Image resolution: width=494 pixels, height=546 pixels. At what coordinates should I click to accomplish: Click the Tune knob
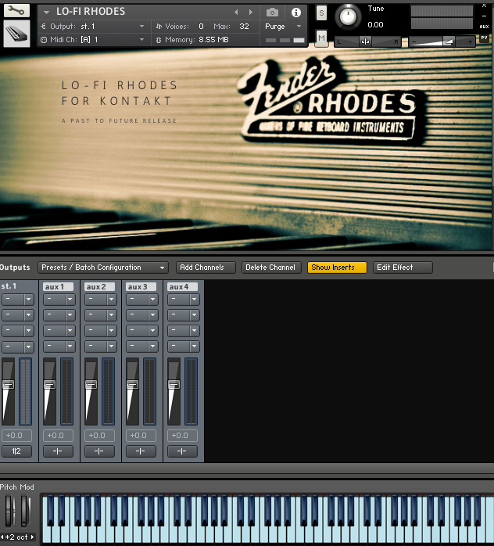click(x=348, y=16)
